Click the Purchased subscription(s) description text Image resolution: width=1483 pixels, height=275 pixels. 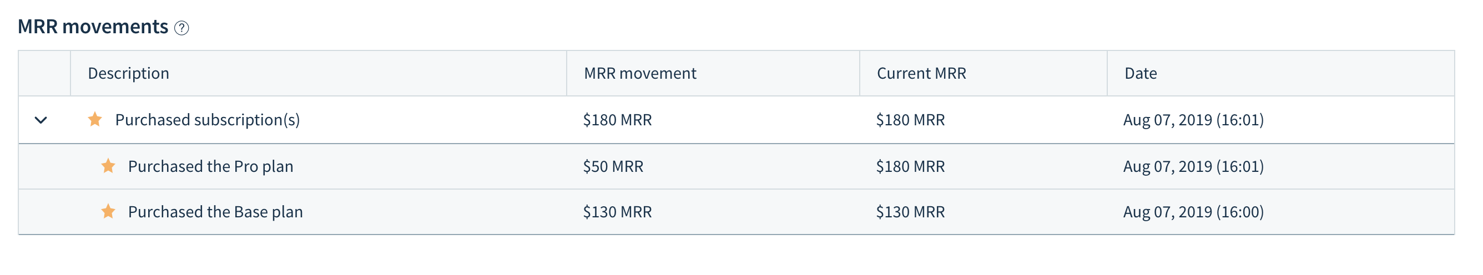(207, 120)
